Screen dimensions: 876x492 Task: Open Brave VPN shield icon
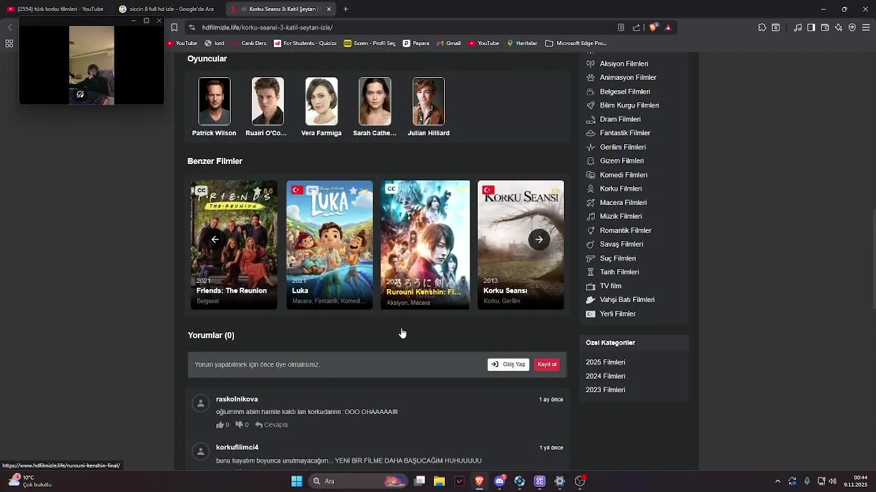[852, 27]
